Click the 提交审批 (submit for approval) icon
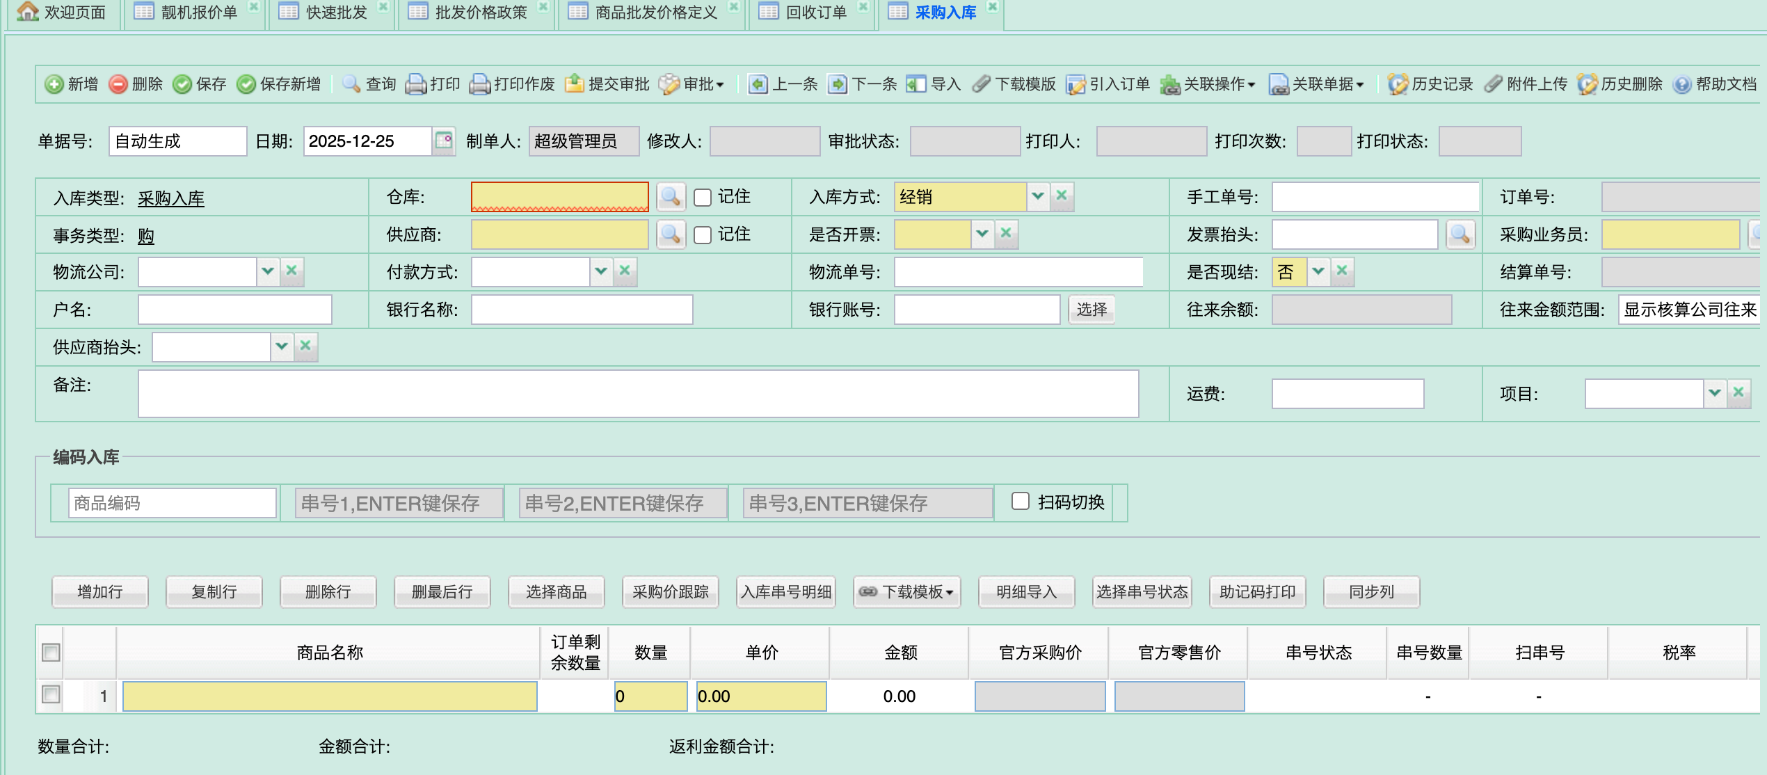The height and width of the screenshot is (775, 1767). (x=574, y=84)
